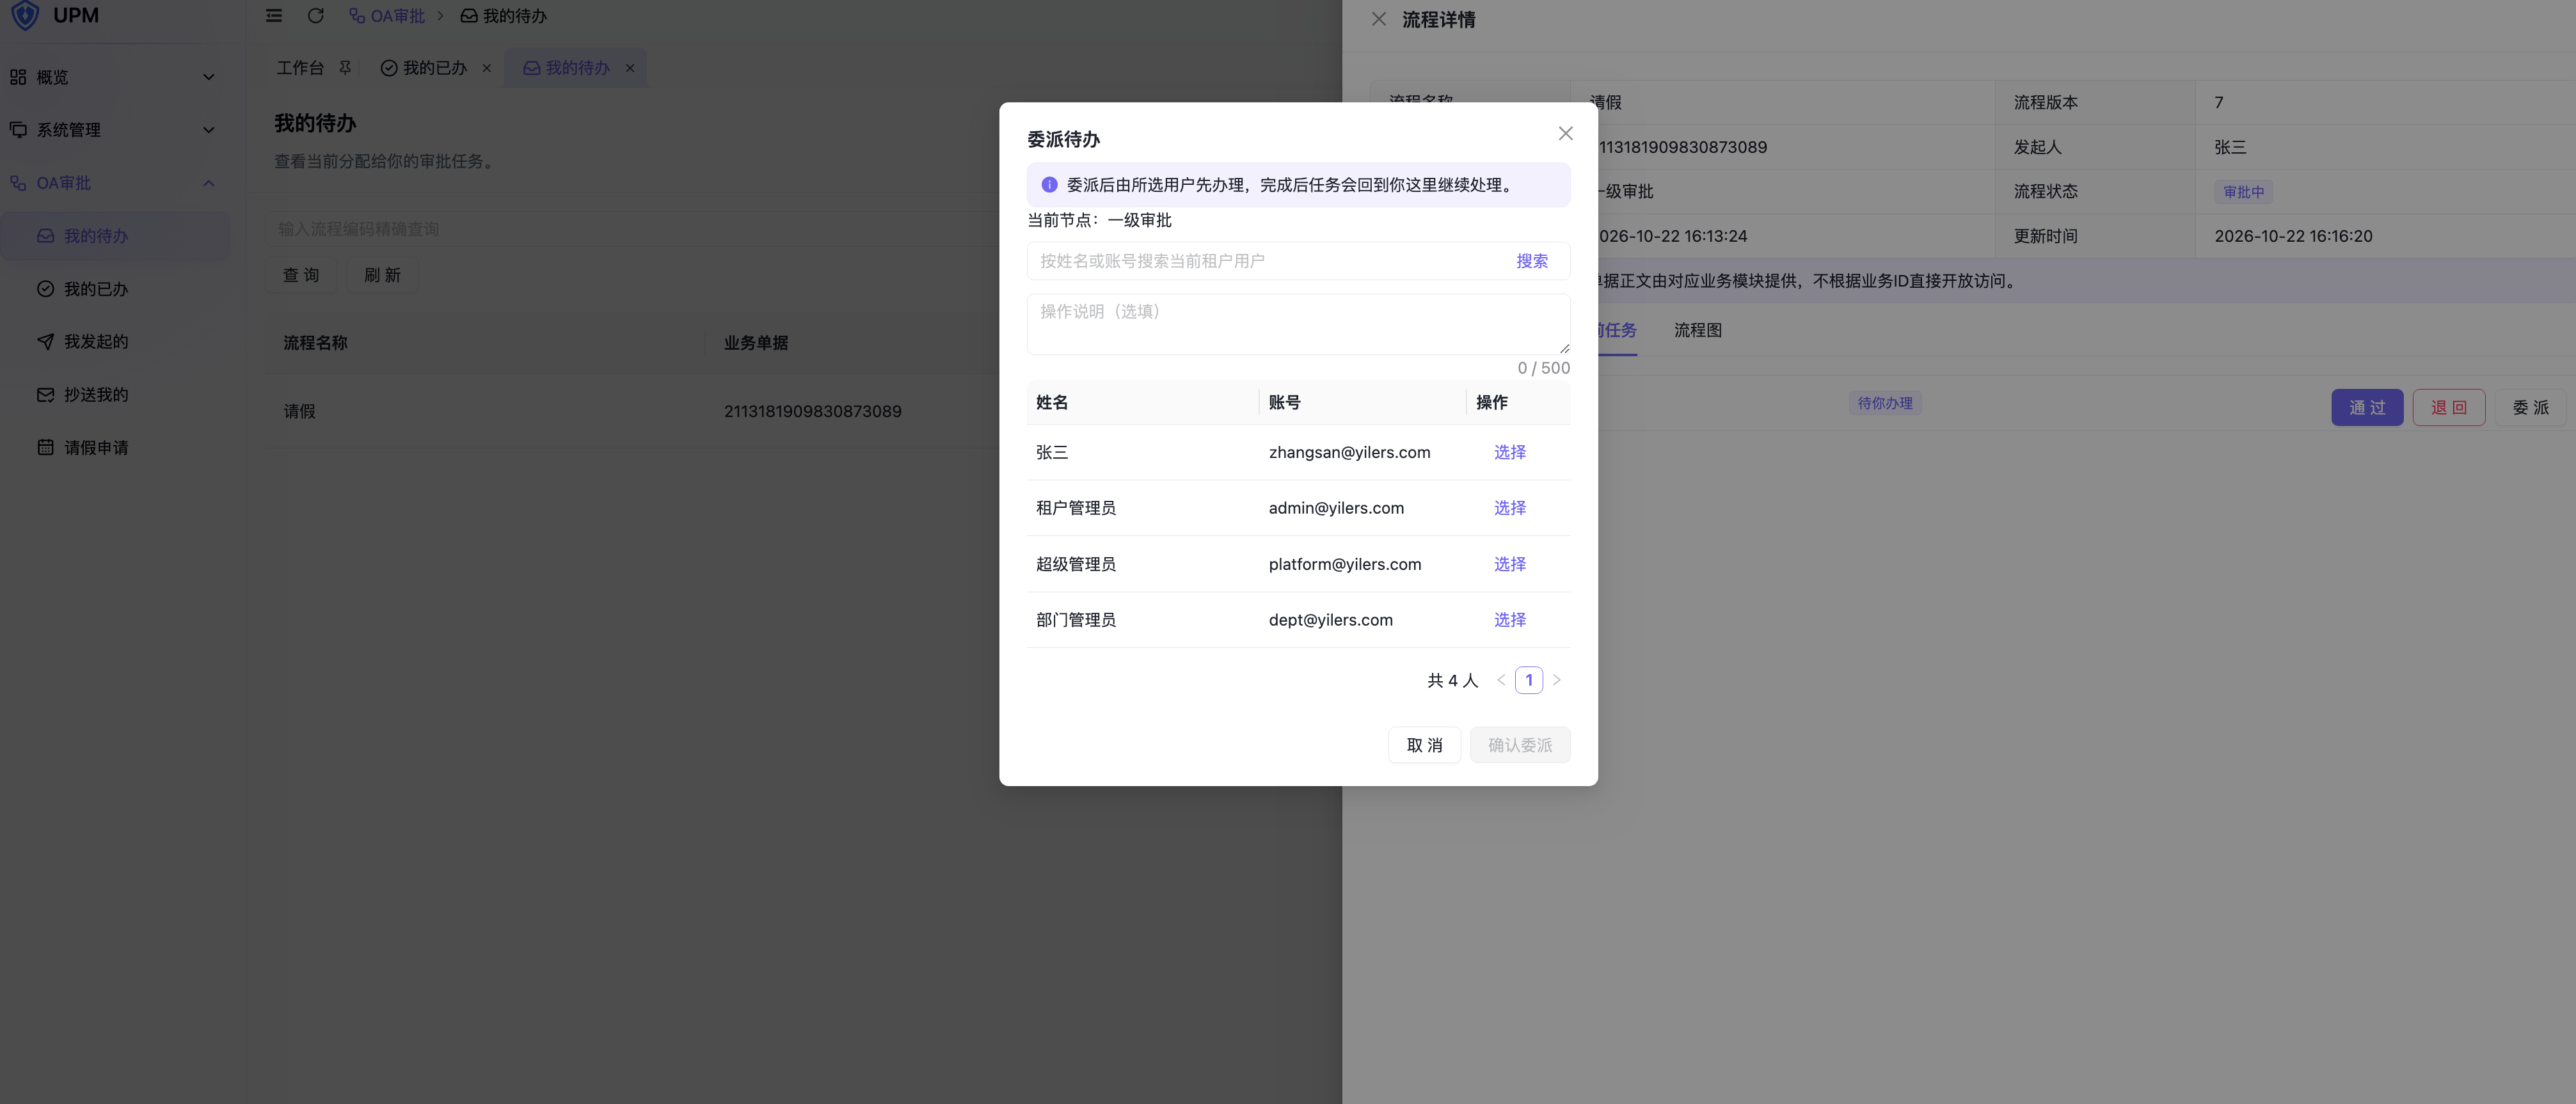The height and width of the screenshot is (1104, 2576).
Task: Click the 确认委派 button
Action: tap(1520, 745)
